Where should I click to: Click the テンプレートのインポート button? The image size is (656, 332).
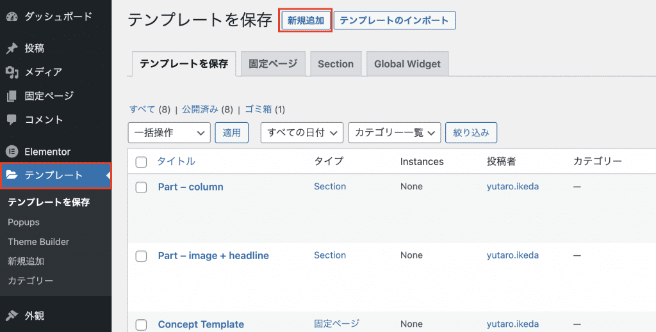[x=395, y=20]
